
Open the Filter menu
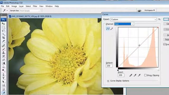35,6
